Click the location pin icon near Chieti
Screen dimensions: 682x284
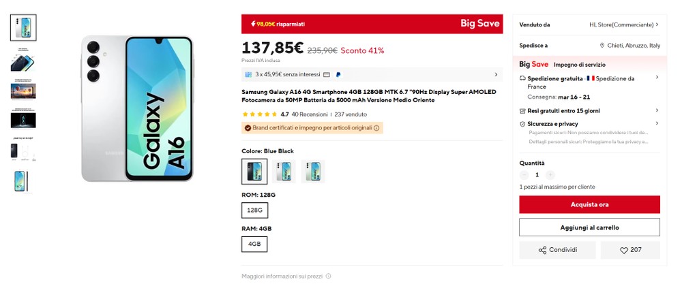click(602, 45)
